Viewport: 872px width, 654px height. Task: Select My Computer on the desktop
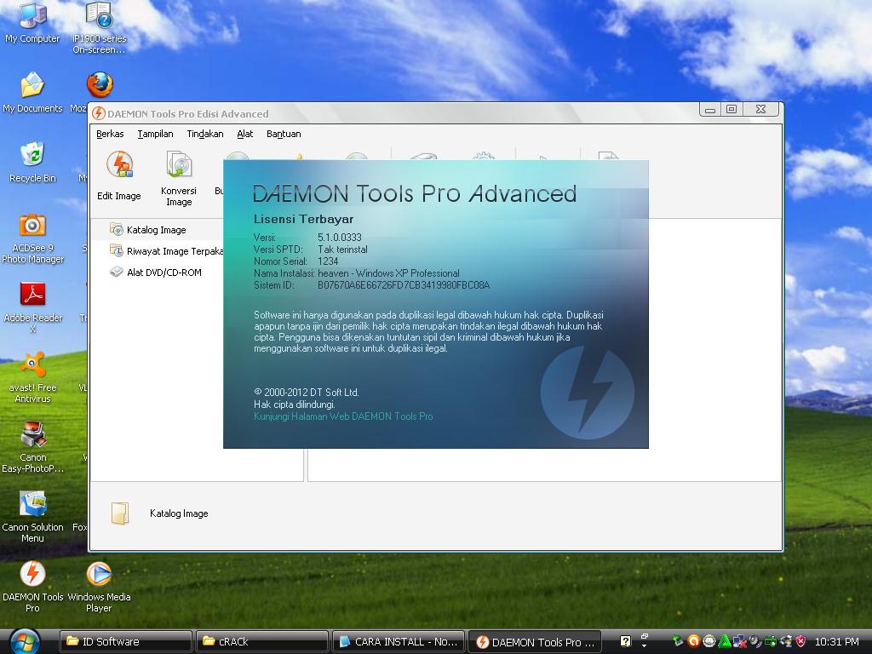(32, 15)
